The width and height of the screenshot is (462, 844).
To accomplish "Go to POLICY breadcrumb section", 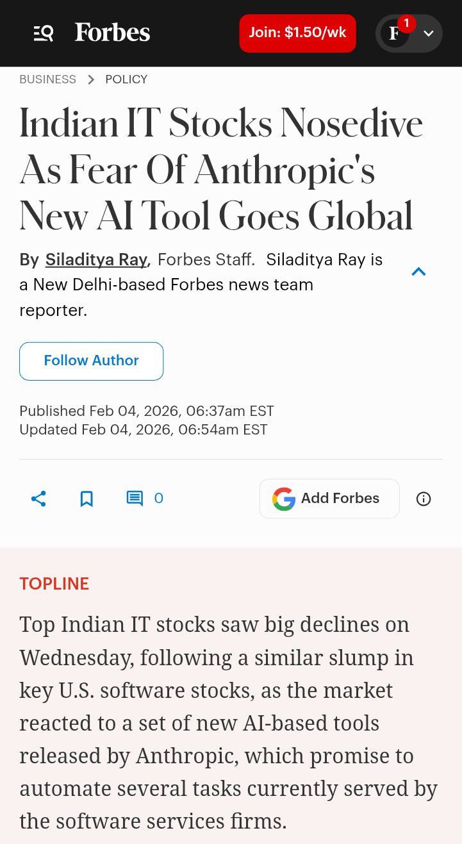I will coord(126,79).
